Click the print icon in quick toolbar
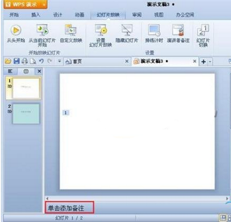231x222 pixels. (25, 61)
